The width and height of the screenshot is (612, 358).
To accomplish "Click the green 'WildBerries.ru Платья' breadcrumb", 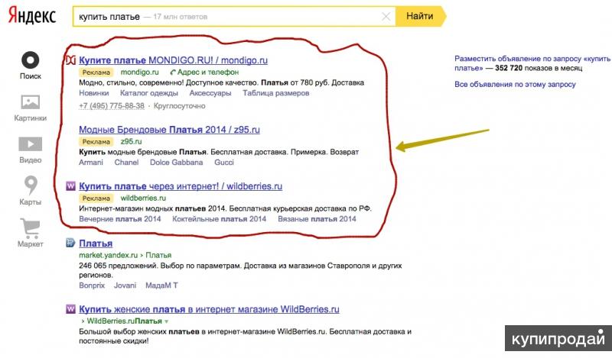I will point(125,321).
